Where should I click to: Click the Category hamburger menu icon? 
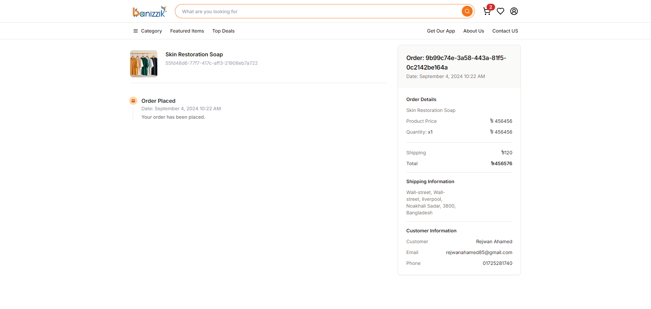[136, 31]
